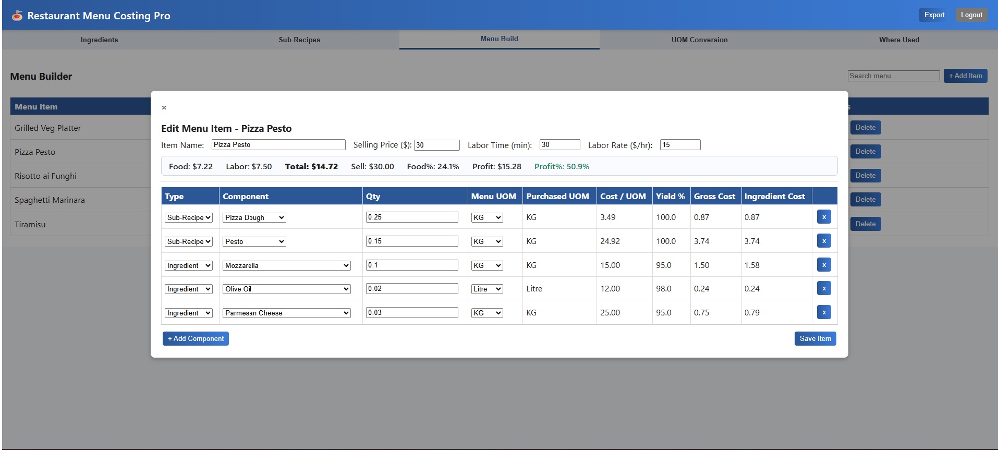Switch to the Ingredients tab
Viewport: 998px width, 452px height.
[x=99, y=40]
